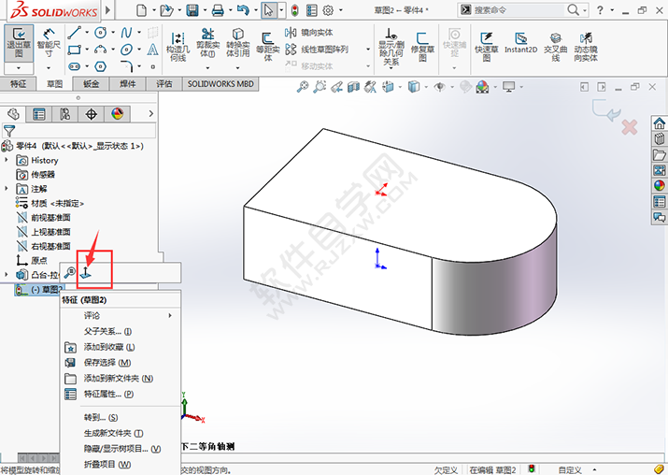Click the Print toolbar icon
Screen dimensions: 668x475
tap(218, 10)
